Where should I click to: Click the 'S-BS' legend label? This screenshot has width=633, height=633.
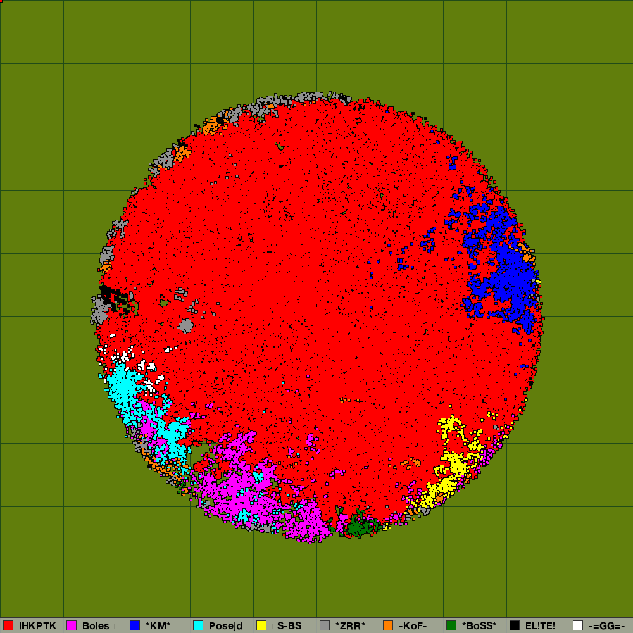(x=289, y=626)
